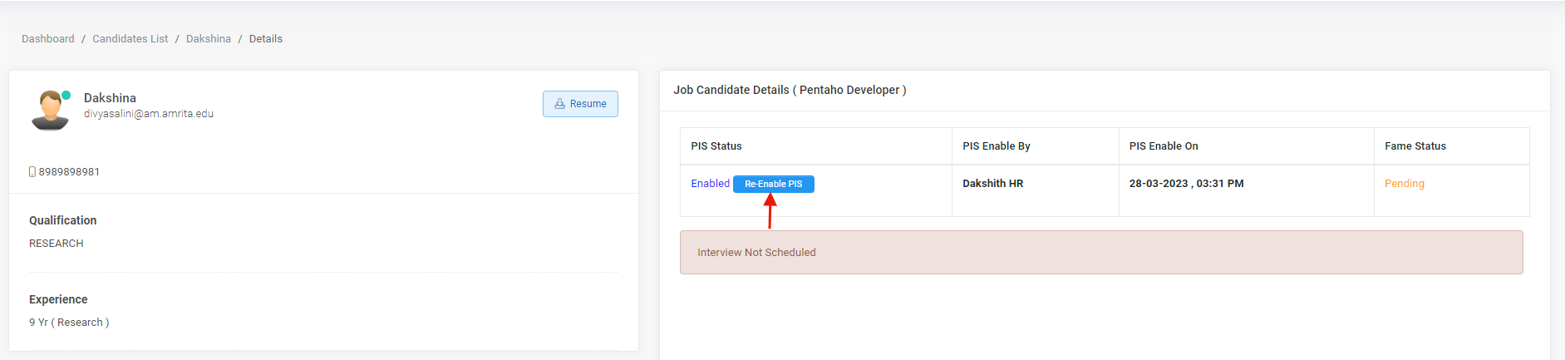Click the PIS Enable On column header

coord(1163,146)
